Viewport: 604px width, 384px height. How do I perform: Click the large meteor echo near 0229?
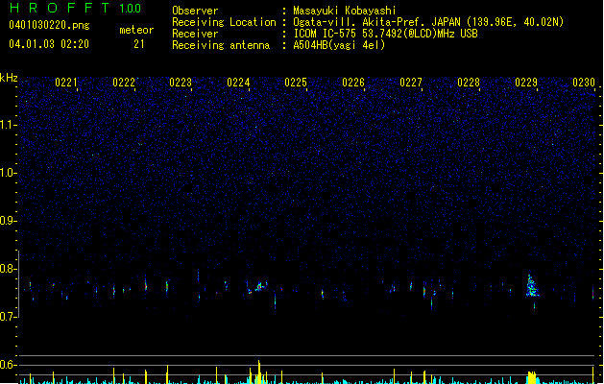click(x=532, y=287)
